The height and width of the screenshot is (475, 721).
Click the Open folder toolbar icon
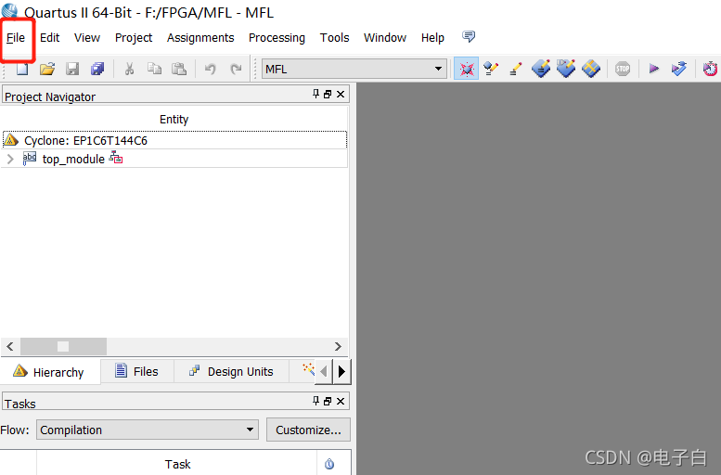tap(47, 69)
